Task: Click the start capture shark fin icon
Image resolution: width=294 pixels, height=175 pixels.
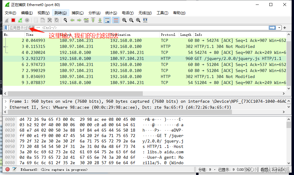Action: [x=7, y=20]
